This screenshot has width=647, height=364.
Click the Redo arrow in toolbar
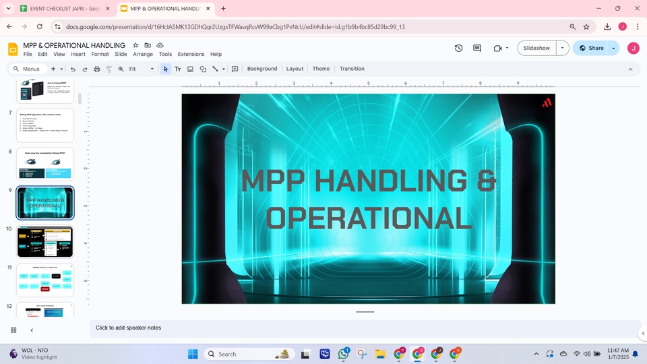click(x=85, y=69)
